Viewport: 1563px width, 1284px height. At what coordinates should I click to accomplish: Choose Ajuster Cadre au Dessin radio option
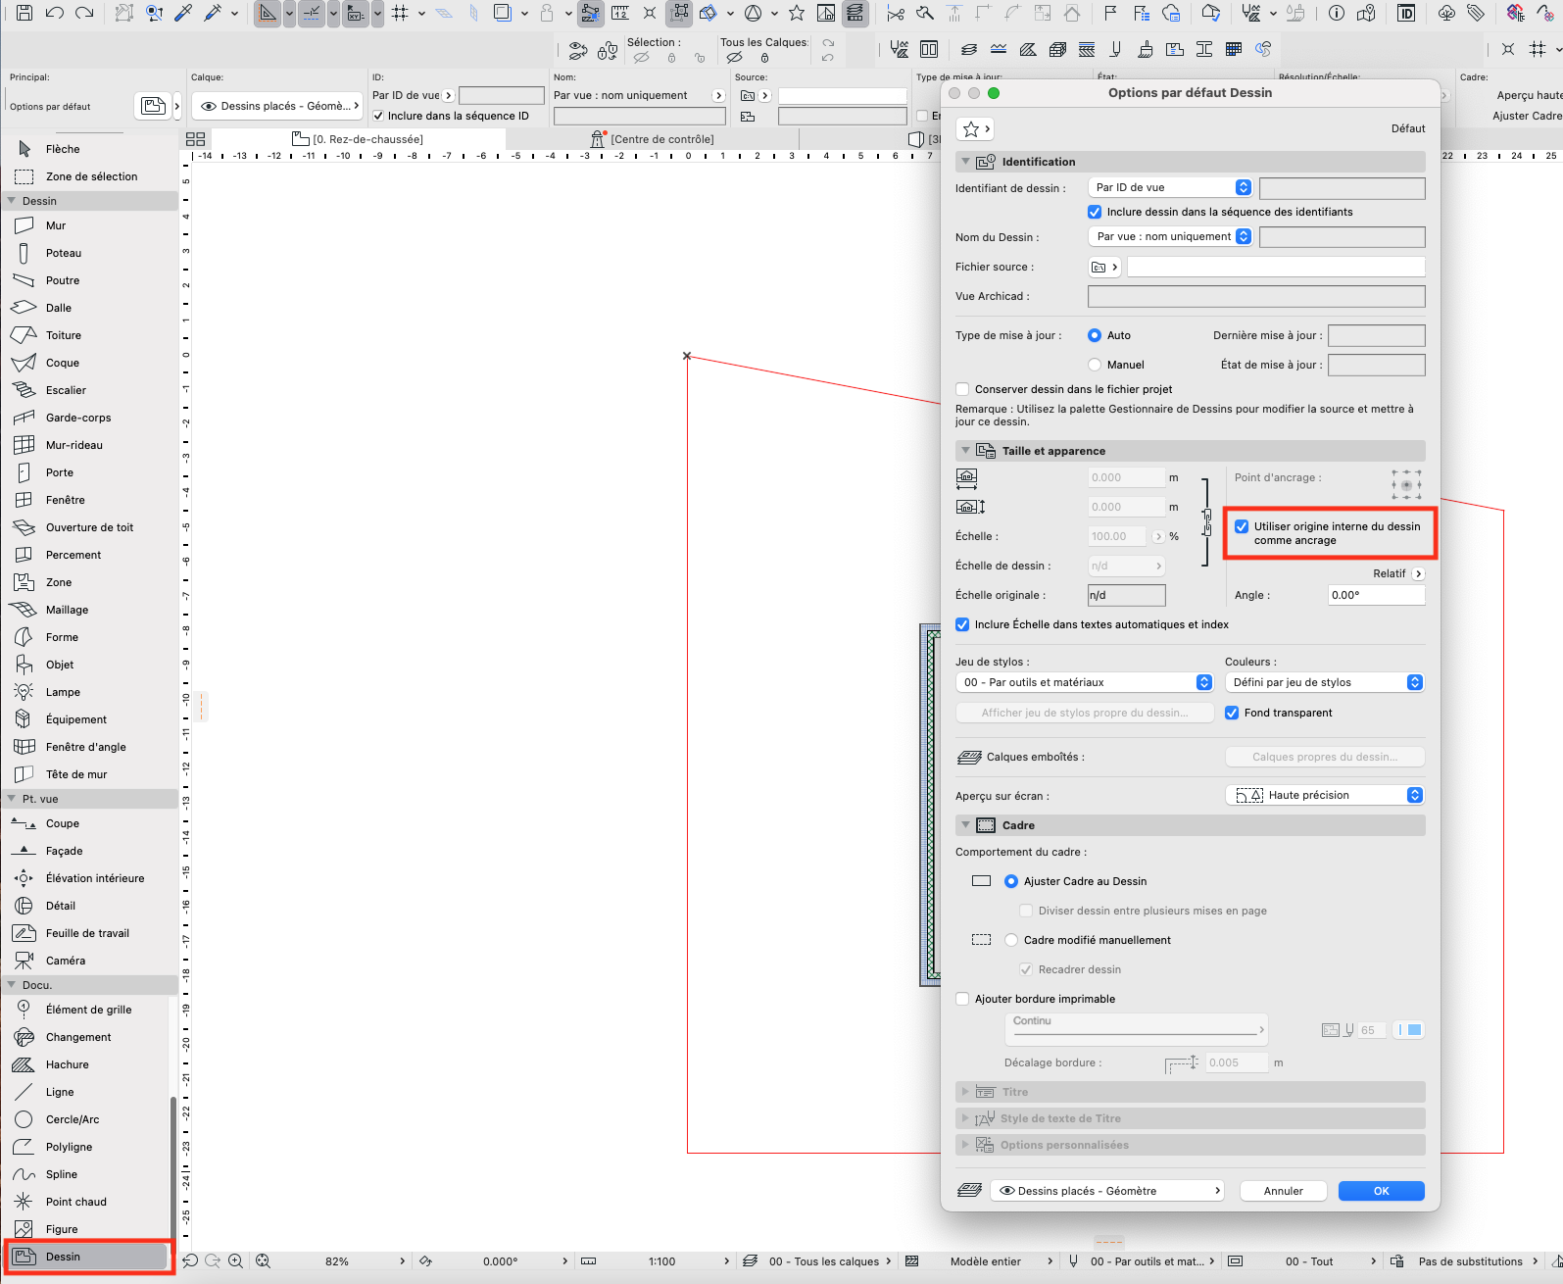click(1011, 881)
